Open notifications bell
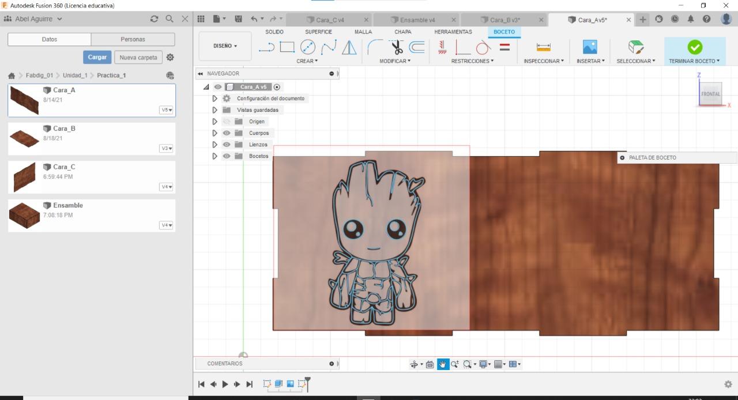This screenshot has width=738, height=400. pyautogui.click(x=691, y=19)
